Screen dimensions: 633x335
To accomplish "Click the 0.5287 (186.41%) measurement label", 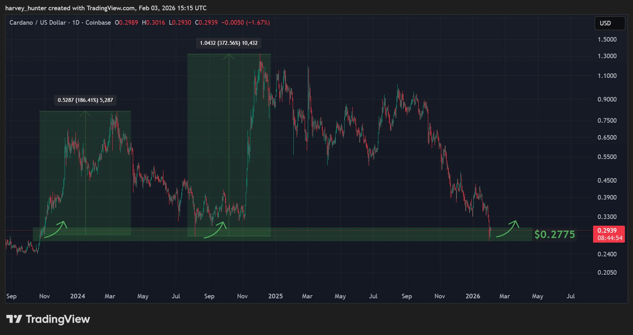I will (x=85, y=100).
